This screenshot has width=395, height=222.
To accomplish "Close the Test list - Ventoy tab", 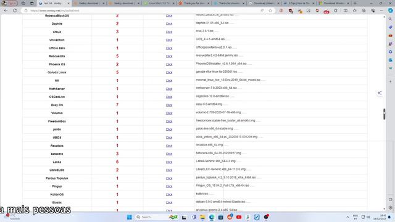I will click(69, 3).
